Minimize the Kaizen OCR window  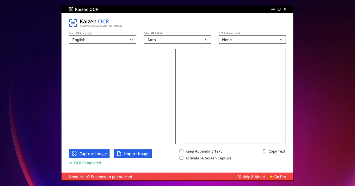point(273,9)
